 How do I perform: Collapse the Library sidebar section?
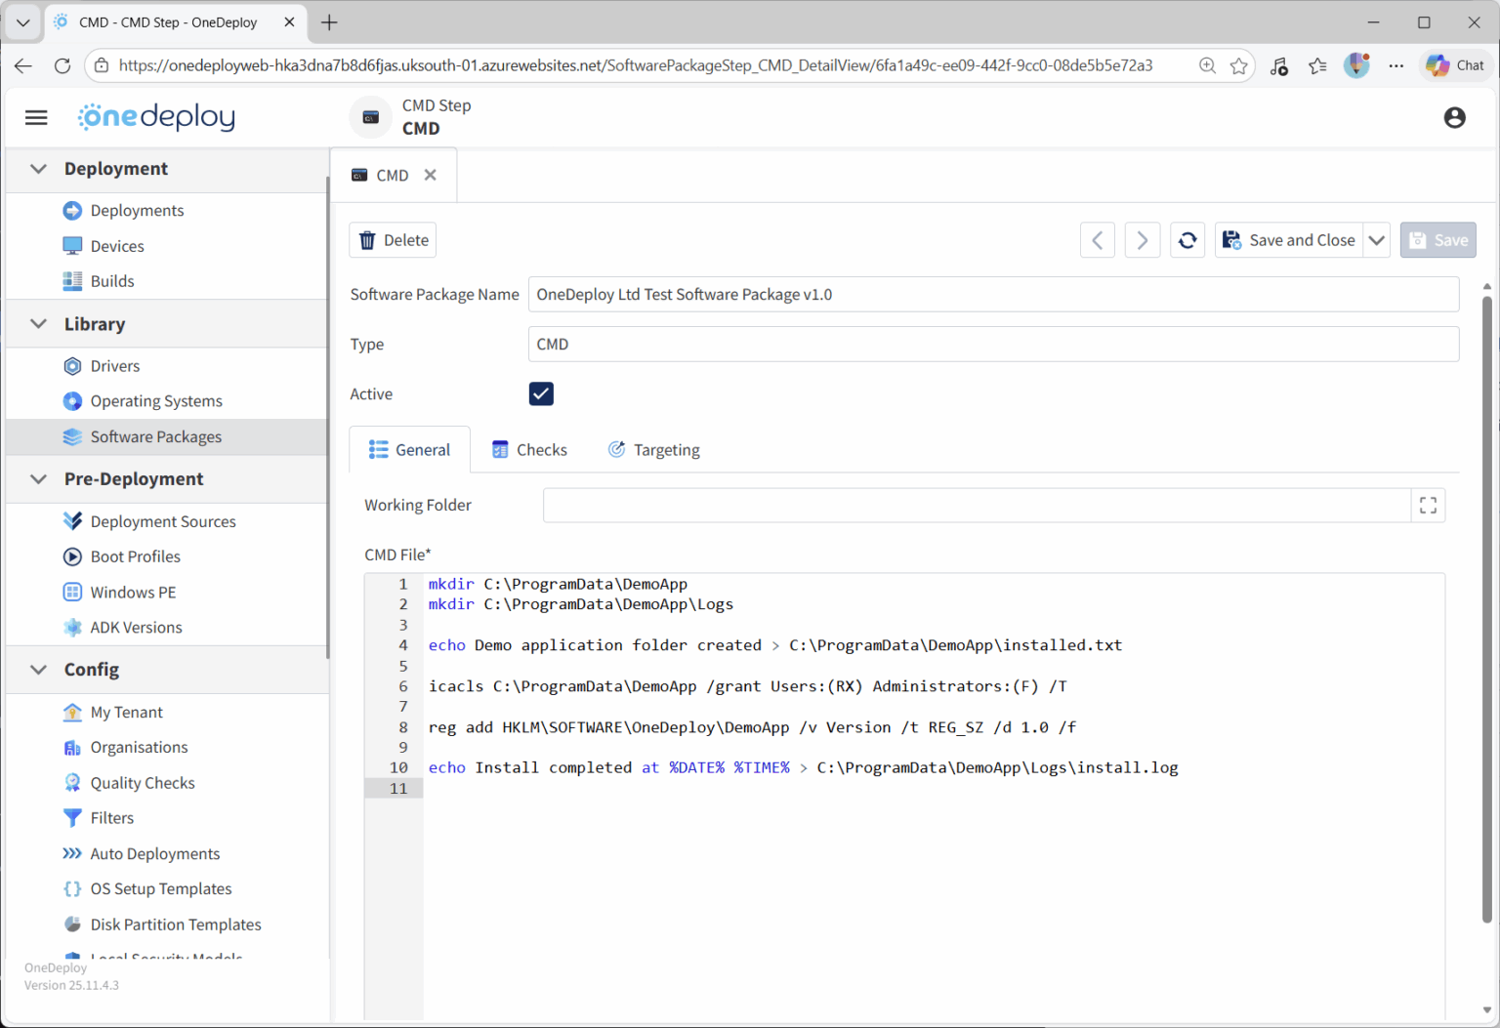(38, 324)
